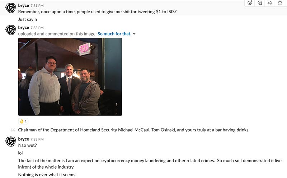The width and height of the screenshot is (287, 178).
Task: Collapse the image using the dropdown arrow
Action: point(134,34)
